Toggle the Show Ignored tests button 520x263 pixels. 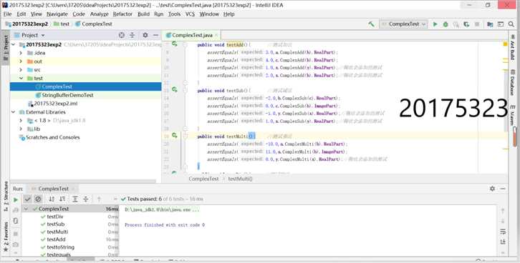(38, 199)
